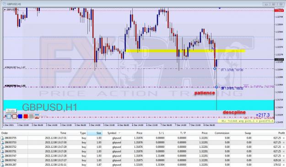Viewport: 286px width, 167px height.
Task: Click the 1.31875 open price cell
Action: 138,161
